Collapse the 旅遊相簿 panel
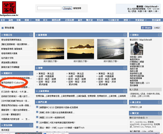 [125, 35]
